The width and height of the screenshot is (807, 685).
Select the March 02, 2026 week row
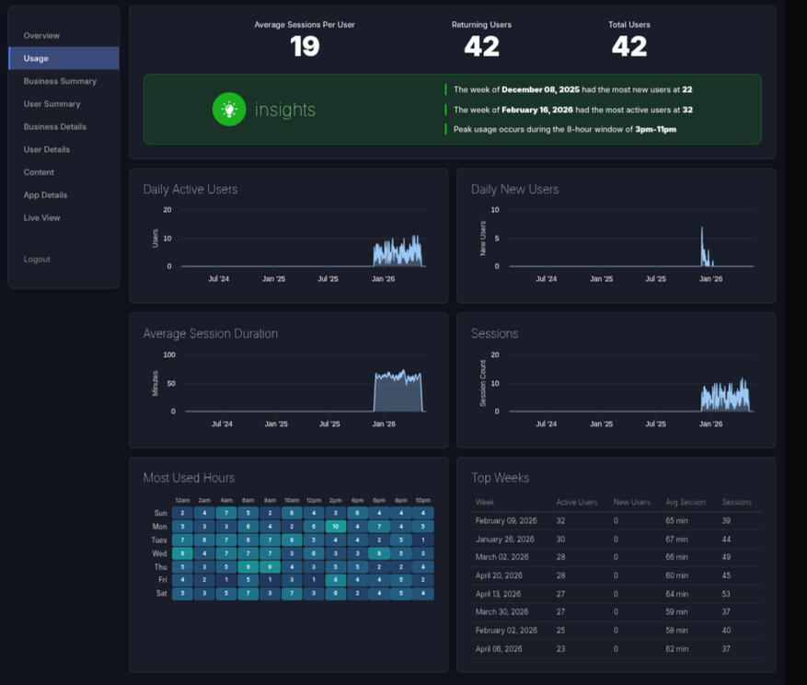[x=616, y=557]
